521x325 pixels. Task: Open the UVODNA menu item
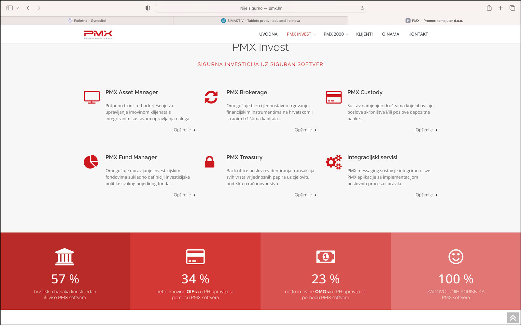[268, 34]
